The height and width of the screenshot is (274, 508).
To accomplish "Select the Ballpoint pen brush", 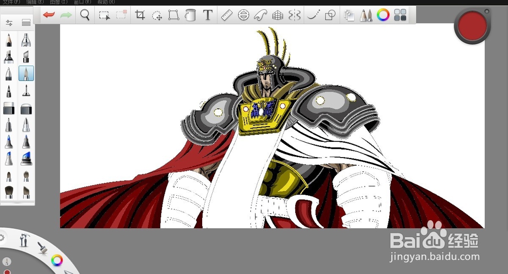I will coord(9,74).
